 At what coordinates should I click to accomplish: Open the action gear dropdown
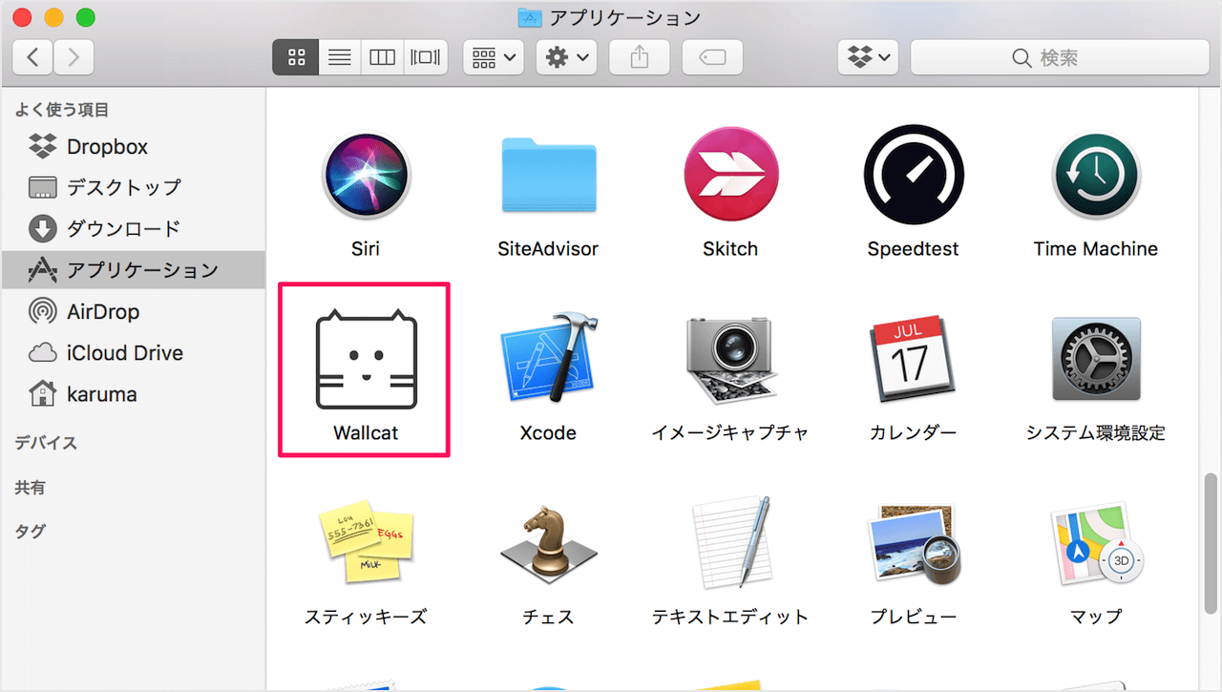[567, 57]
